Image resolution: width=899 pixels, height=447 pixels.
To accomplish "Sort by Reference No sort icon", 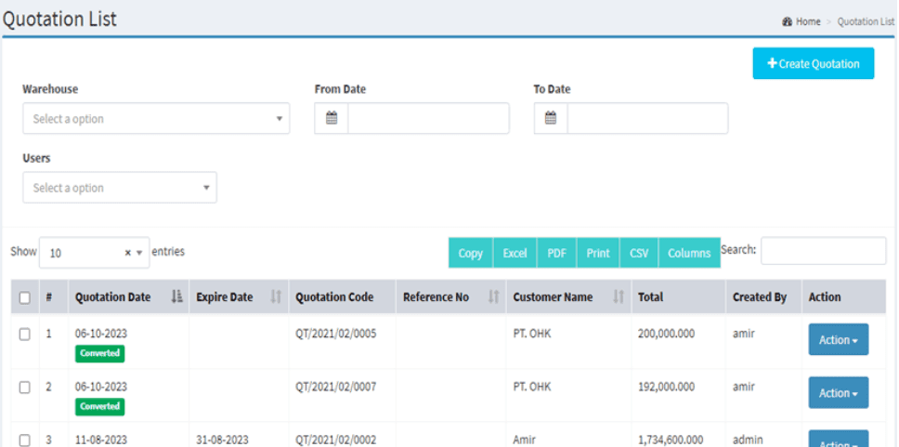I will pyautogui.click(x=493, y=296).
